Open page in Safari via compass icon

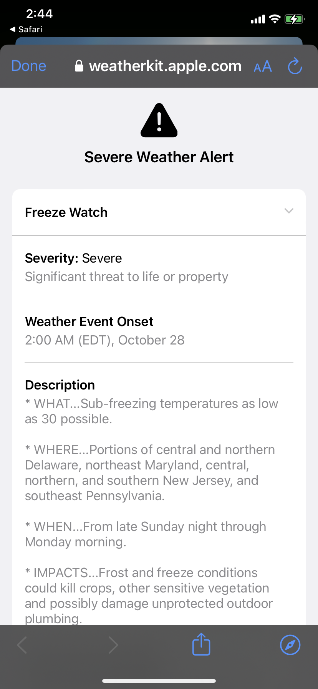coord(290,645)
